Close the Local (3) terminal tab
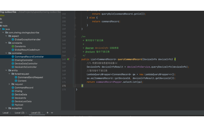 (x=42, y=113)
